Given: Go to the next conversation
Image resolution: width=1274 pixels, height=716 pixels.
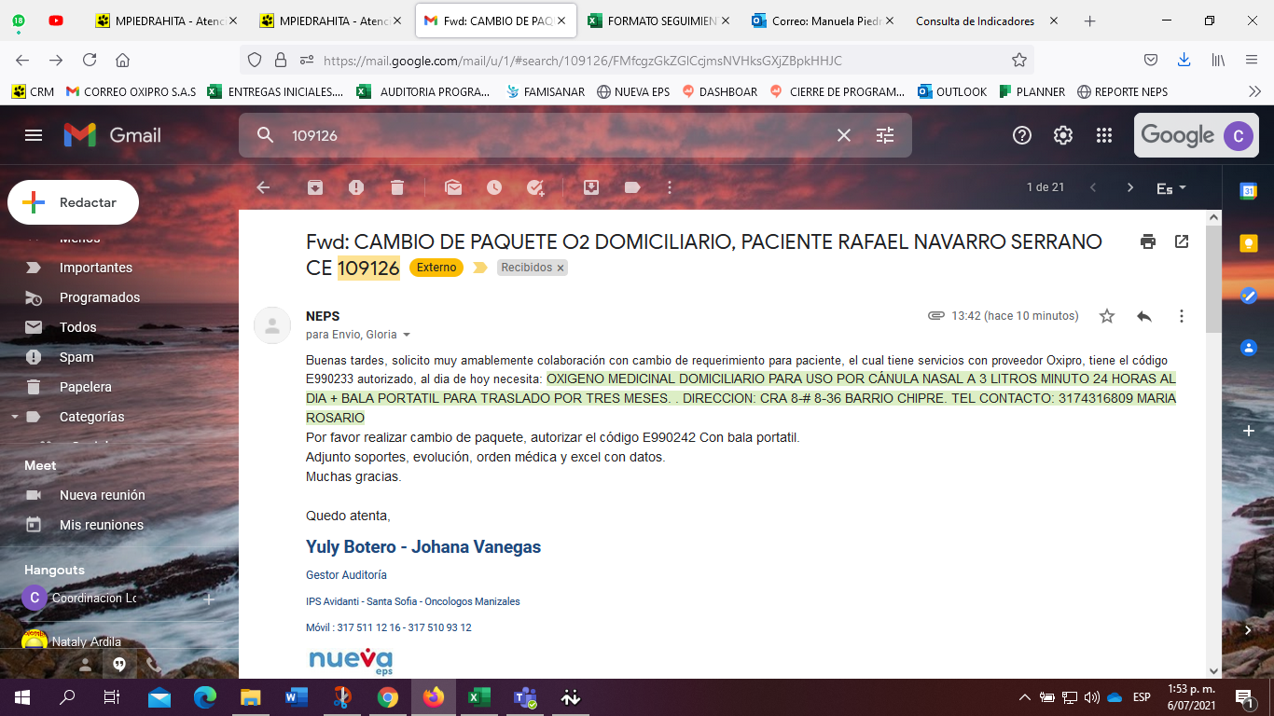Looking at the screenshot, I should coord(1130,187).
